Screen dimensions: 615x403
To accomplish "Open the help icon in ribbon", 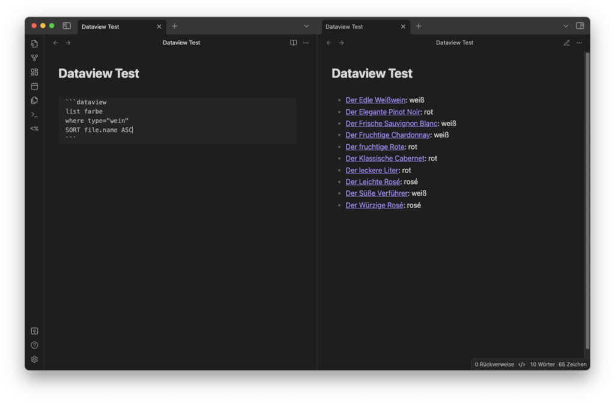I will [x=34, y=345].
